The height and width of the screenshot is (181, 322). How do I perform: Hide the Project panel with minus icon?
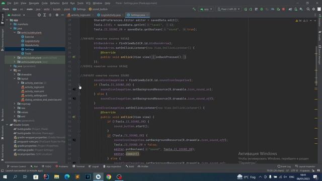click(62, 15)
